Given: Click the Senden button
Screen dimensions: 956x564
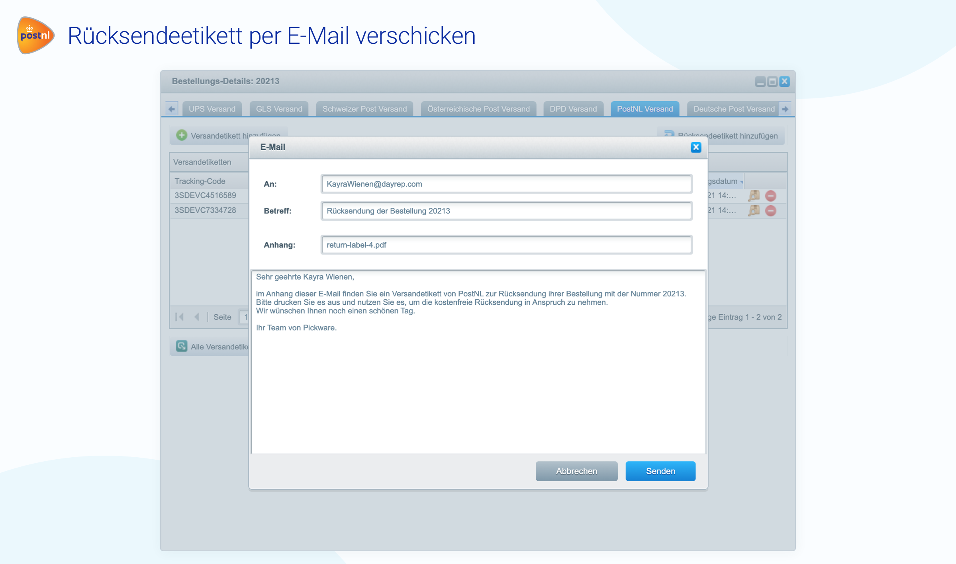Looking at the screenshot, I should 660,471.
